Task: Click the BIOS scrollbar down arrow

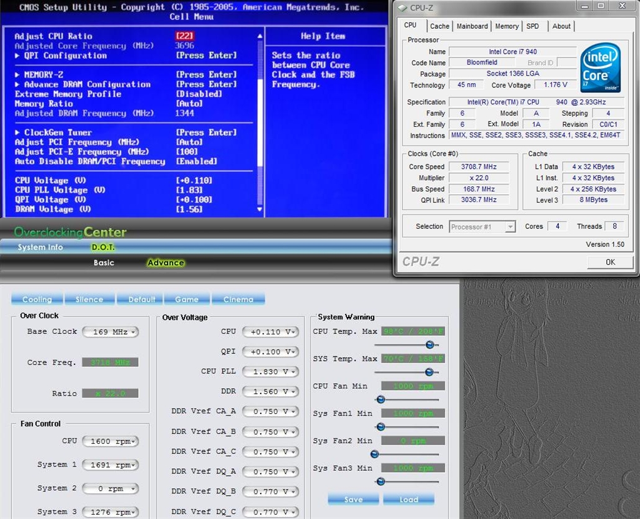Action: (259, 209)
